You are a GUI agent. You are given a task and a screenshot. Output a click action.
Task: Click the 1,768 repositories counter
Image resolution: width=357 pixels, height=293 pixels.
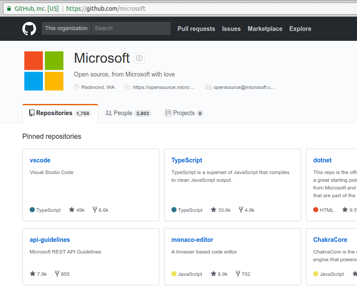point(83,113)
